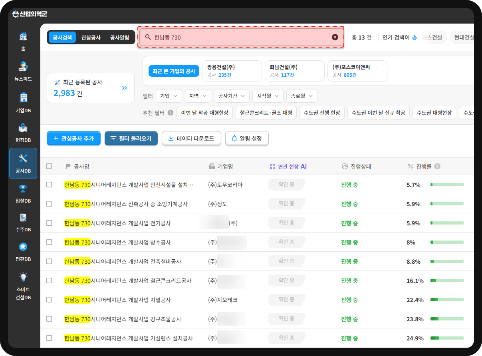Open 뉴스피드 in the sidebar
The image size is (482, 356).
pyautogui.click(x=23, y=72)
